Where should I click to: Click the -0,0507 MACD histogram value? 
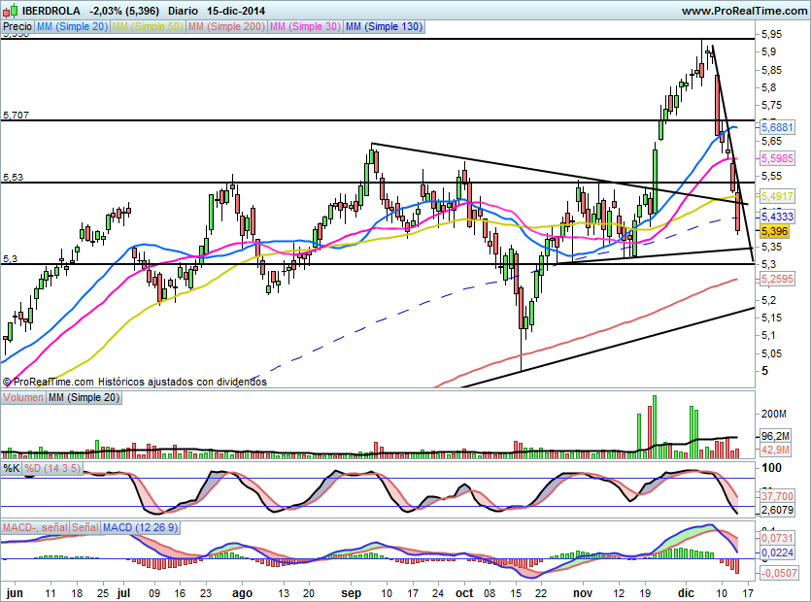tap(778, 573)
